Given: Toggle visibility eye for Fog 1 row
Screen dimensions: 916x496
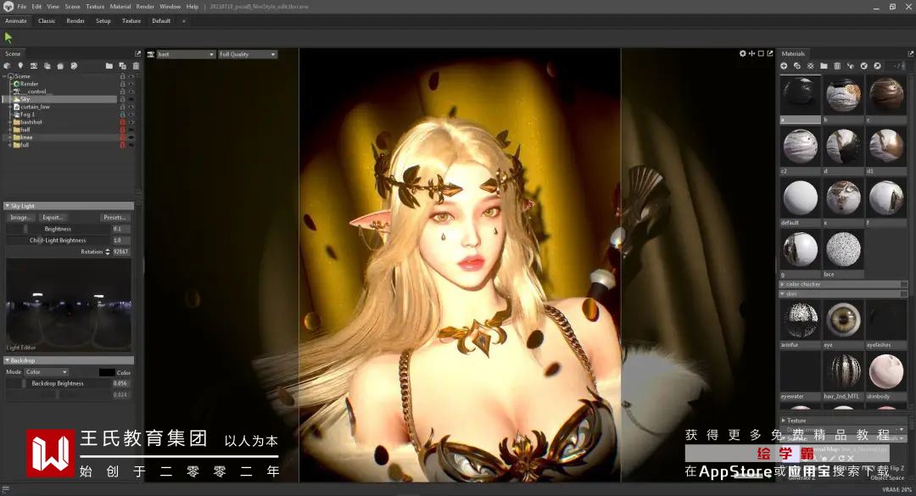Looking at the screenshot, I should [x=131, y=114].
